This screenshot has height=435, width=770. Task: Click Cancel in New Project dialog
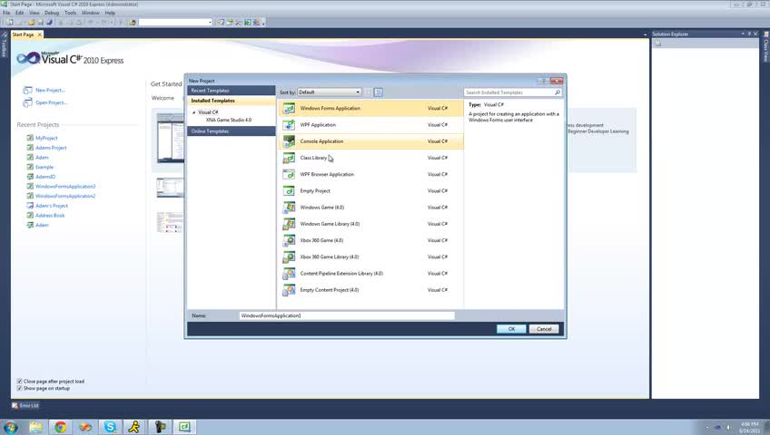pos(544,329)
